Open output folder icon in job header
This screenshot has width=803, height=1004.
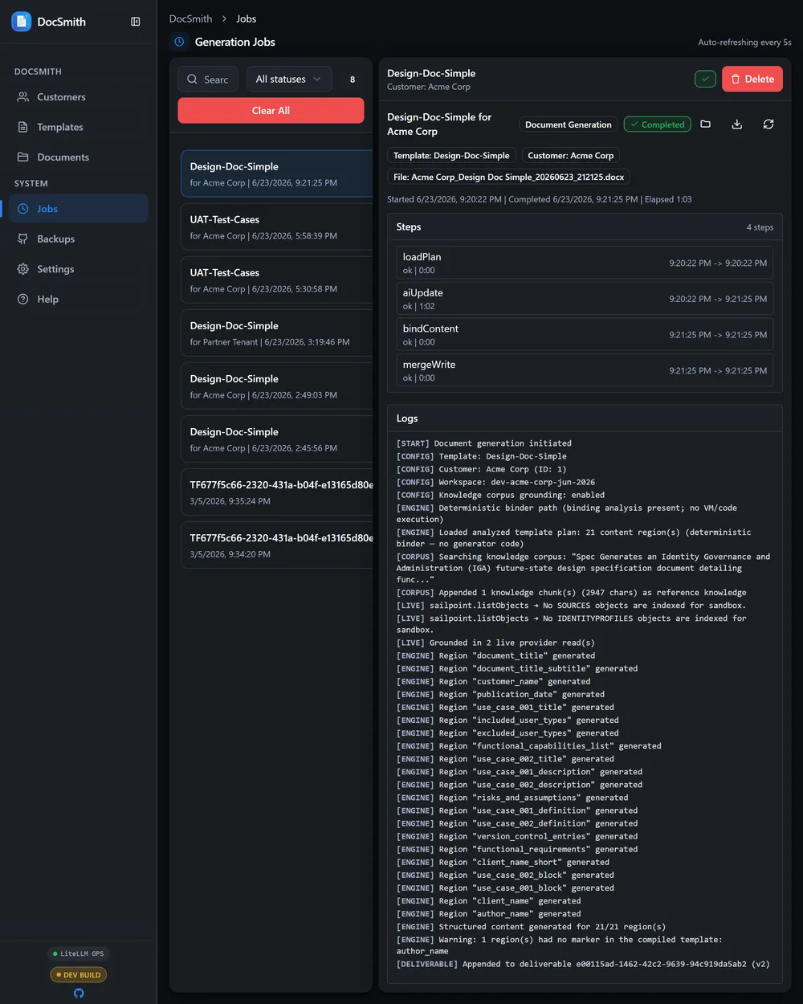(x=706, y=124)
